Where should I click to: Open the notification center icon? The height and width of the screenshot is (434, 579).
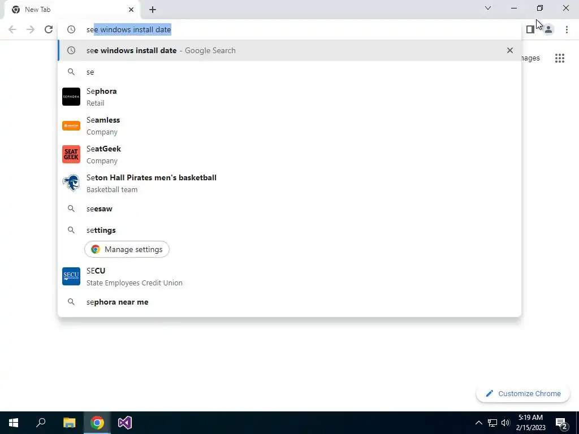pyautogui.click(x=561, y=423)
